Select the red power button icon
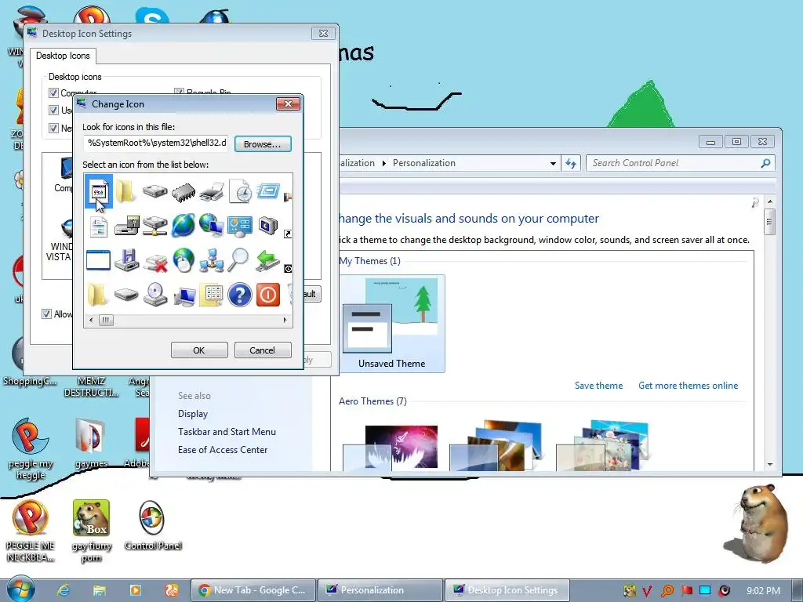 [x=268, y=295]
